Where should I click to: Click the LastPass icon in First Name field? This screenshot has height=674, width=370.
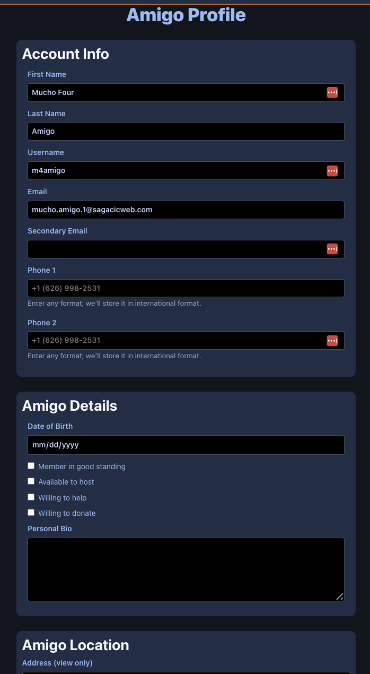(332, 92)
